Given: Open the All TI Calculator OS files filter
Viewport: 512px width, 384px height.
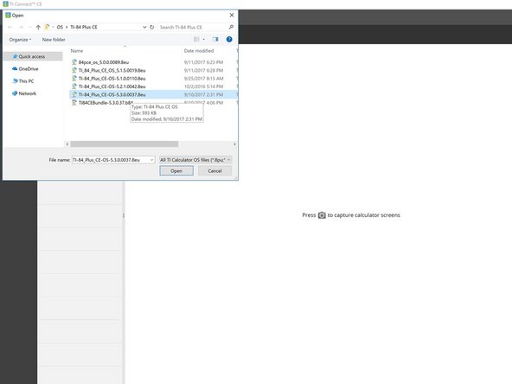Looking at the screenshot, I should (x=195, y=160).
